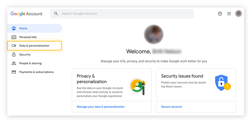Screen dimensions: 251x122
Task: Click the security shield warning icon
Action: [x=223, y=83]
